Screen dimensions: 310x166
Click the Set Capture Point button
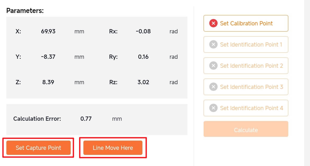point(38,148)
